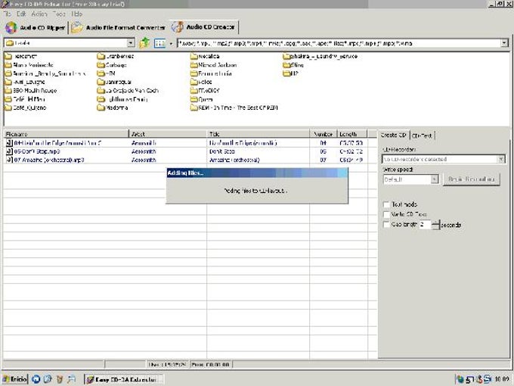514x386 pixels.
Task: Select the HIM folder
Action: click(x=107, y=73)
